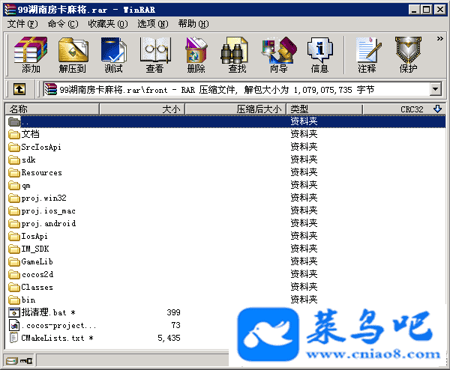Expand the archive path dropdown arrow
The width and height of the screenshot is (450, 370).
(x=435, y=89)
